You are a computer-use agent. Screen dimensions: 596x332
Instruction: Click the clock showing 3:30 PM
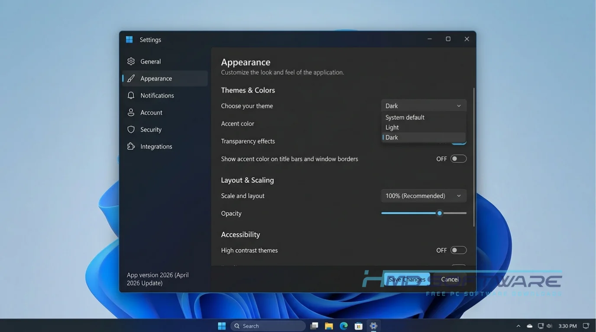567,326
